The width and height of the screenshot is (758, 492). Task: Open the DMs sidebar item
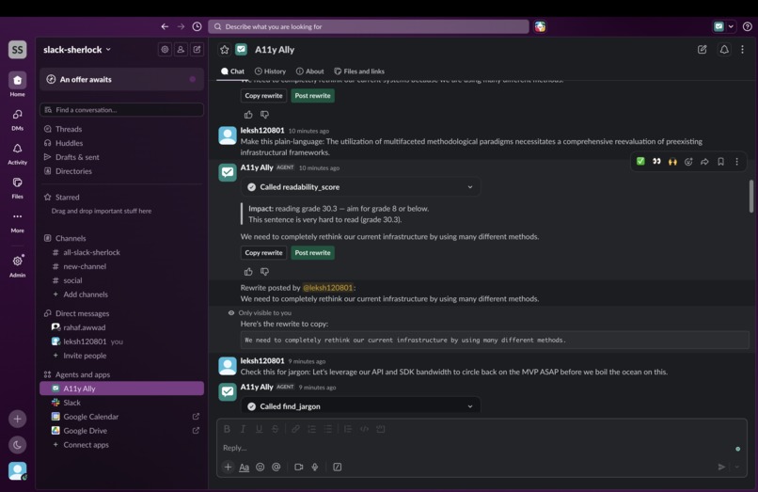pyautogui.click(x=18, y=119)
